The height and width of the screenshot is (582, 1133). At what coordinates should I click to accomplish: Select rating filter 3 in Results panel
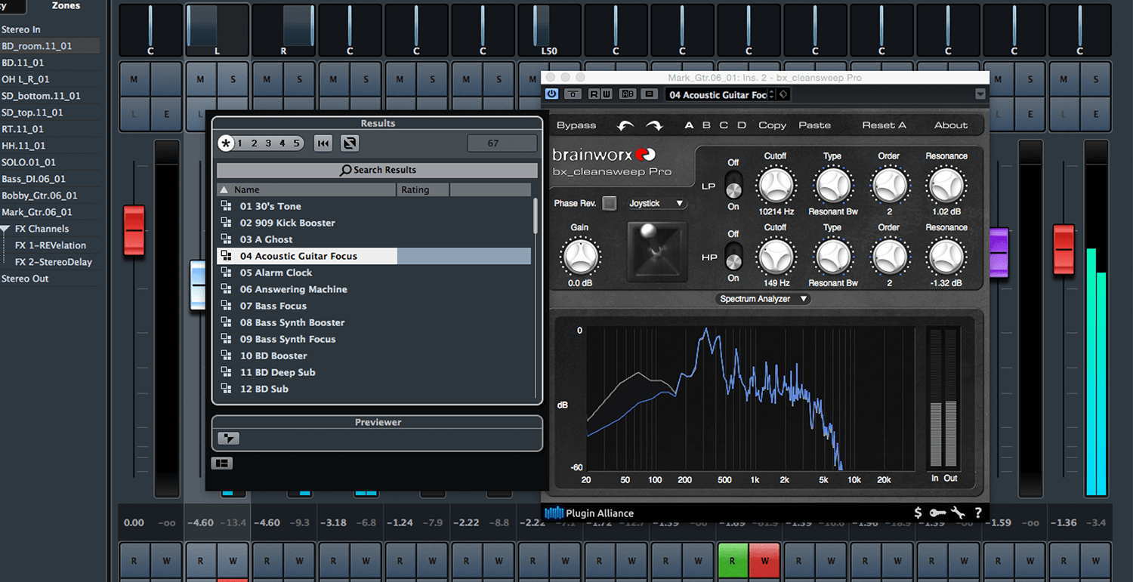[268, 143]
